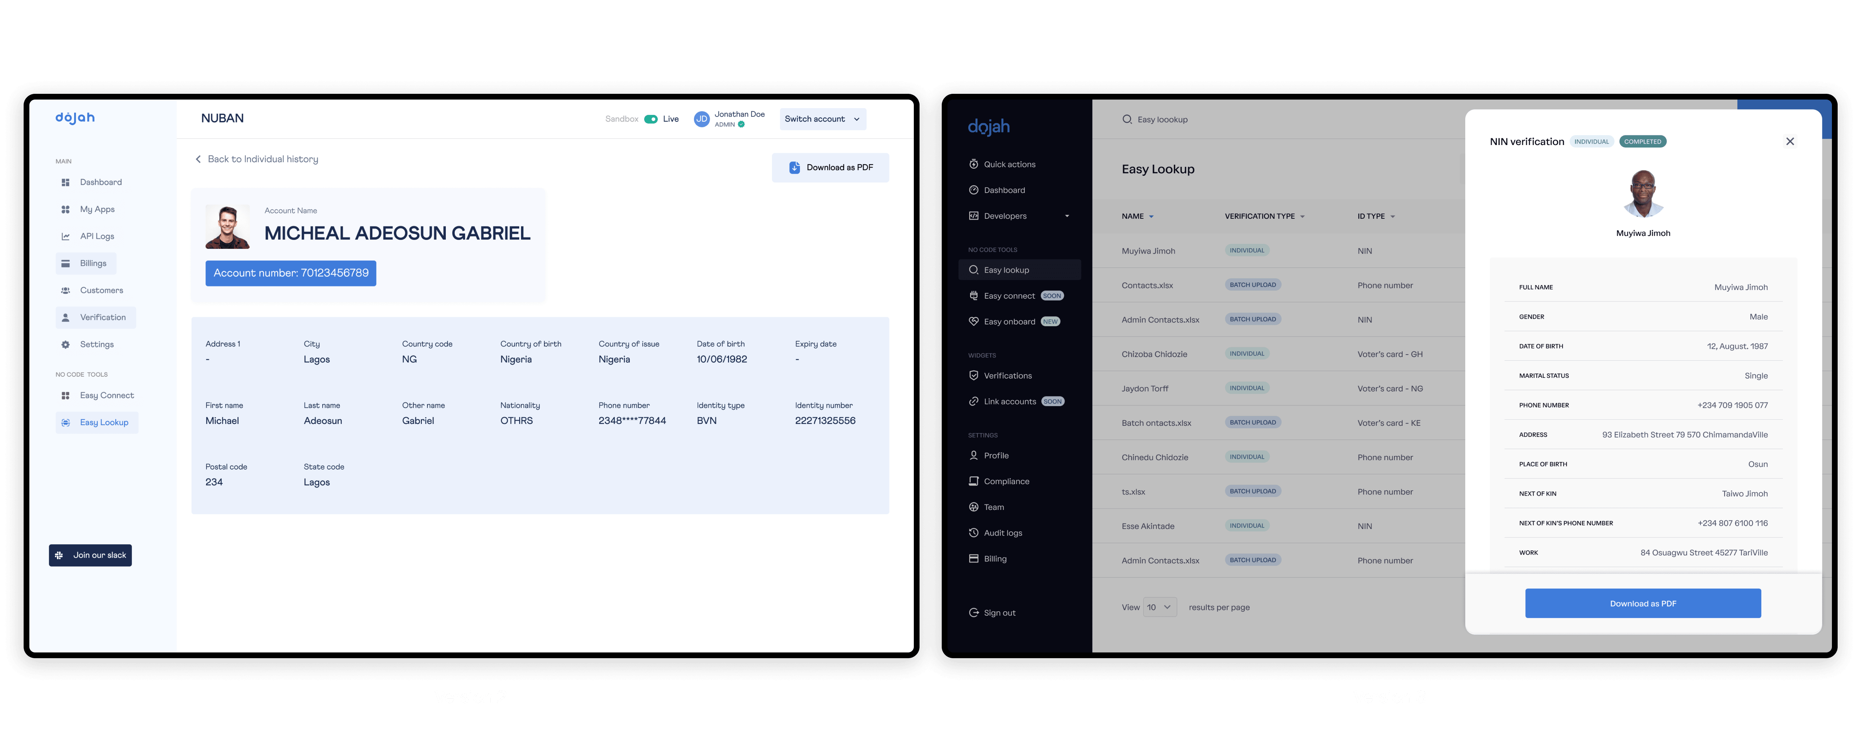
Task: Click the Dashboard gauge icon in dark sidebar
Action: point(974,190)
